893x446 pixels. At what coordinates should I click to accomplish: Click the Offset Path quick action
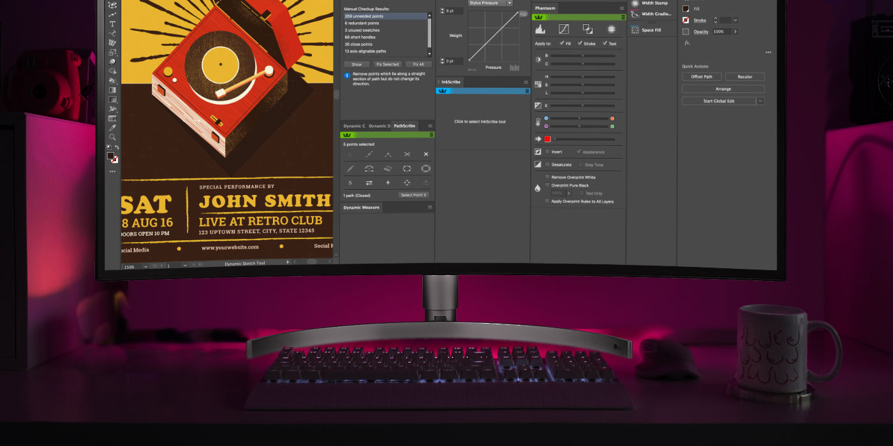702,76
